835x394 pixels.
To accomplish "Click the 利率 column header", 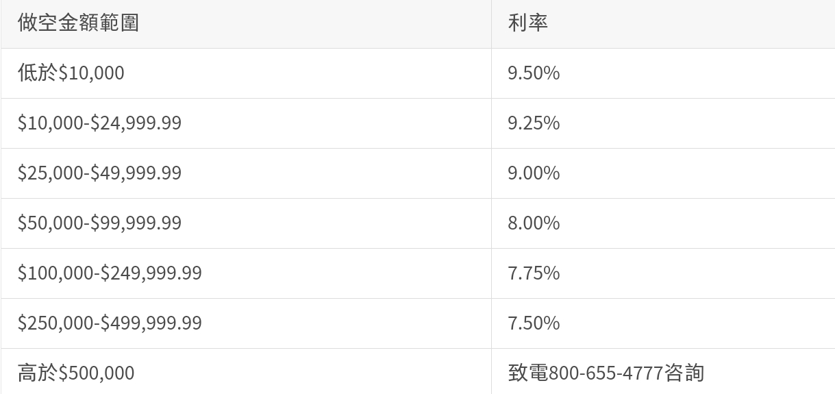I will tap(527, 23).
